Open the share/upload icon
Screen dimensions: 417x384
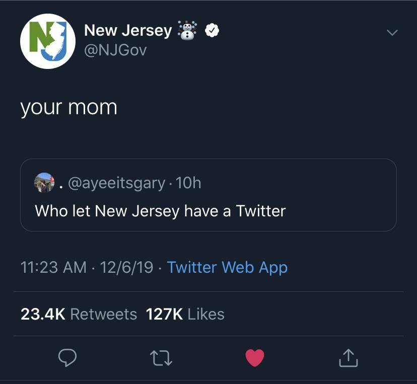click(x=348, y=358)
